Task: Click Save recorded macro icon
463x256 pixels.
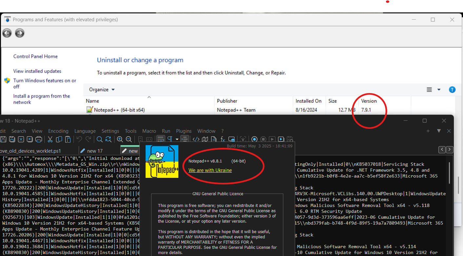Action: [290, 139]
